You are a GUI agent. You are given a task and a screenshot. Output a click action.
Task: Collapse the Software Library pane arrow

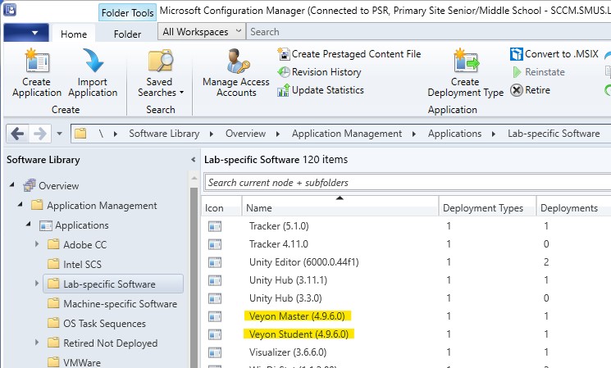194,160
